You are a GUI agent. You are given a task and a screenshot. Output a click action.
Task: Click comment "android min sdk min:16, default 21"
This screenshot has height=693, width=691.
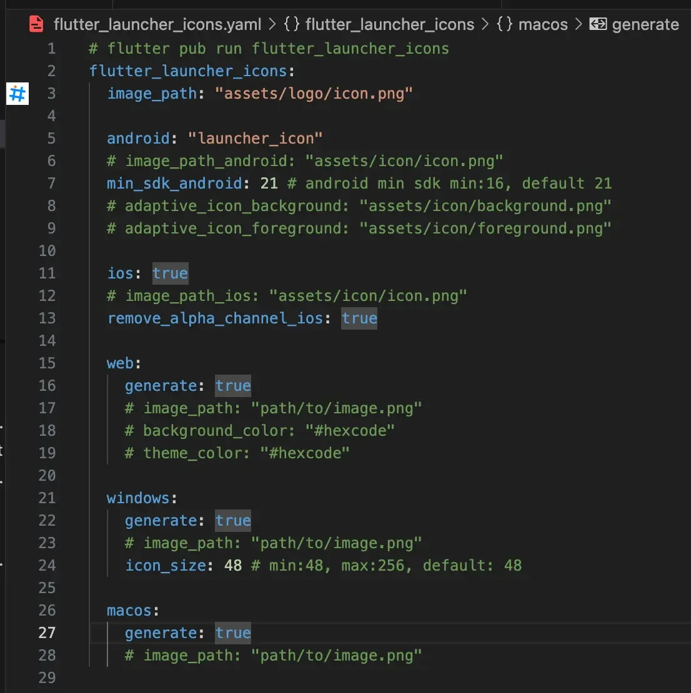(x=449, y=184)
